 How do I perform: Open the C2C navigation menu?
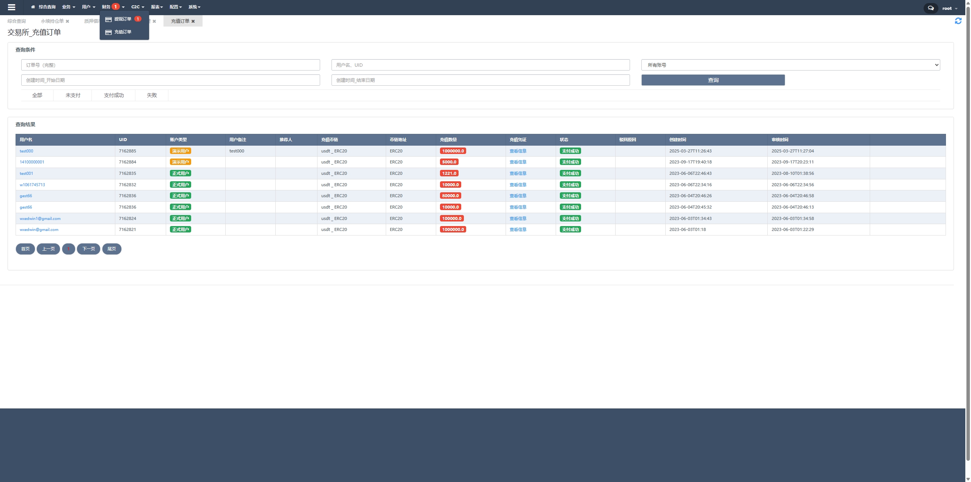click(137, 7)
